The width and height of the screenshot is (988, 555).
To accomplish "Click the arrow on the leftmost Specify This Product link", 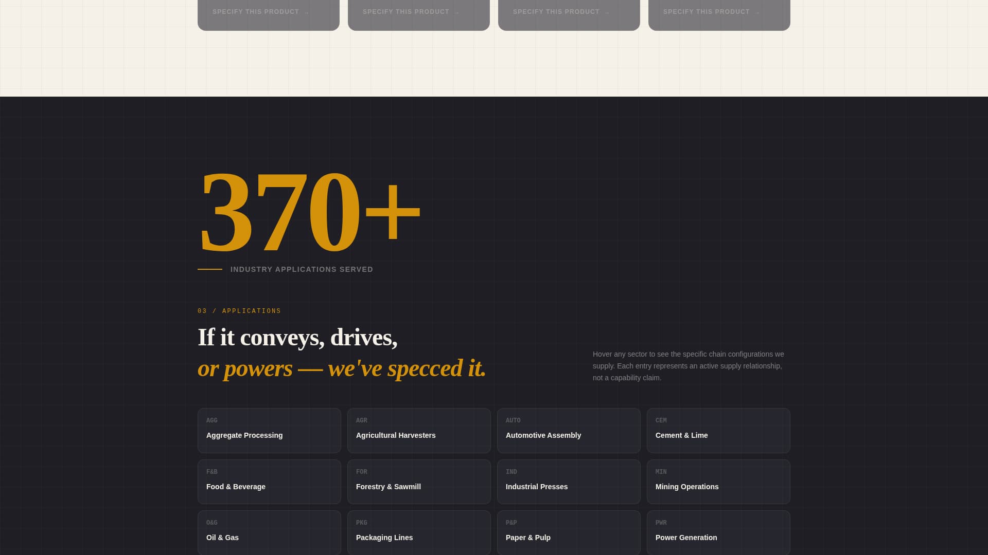I will tap(307, 13).
